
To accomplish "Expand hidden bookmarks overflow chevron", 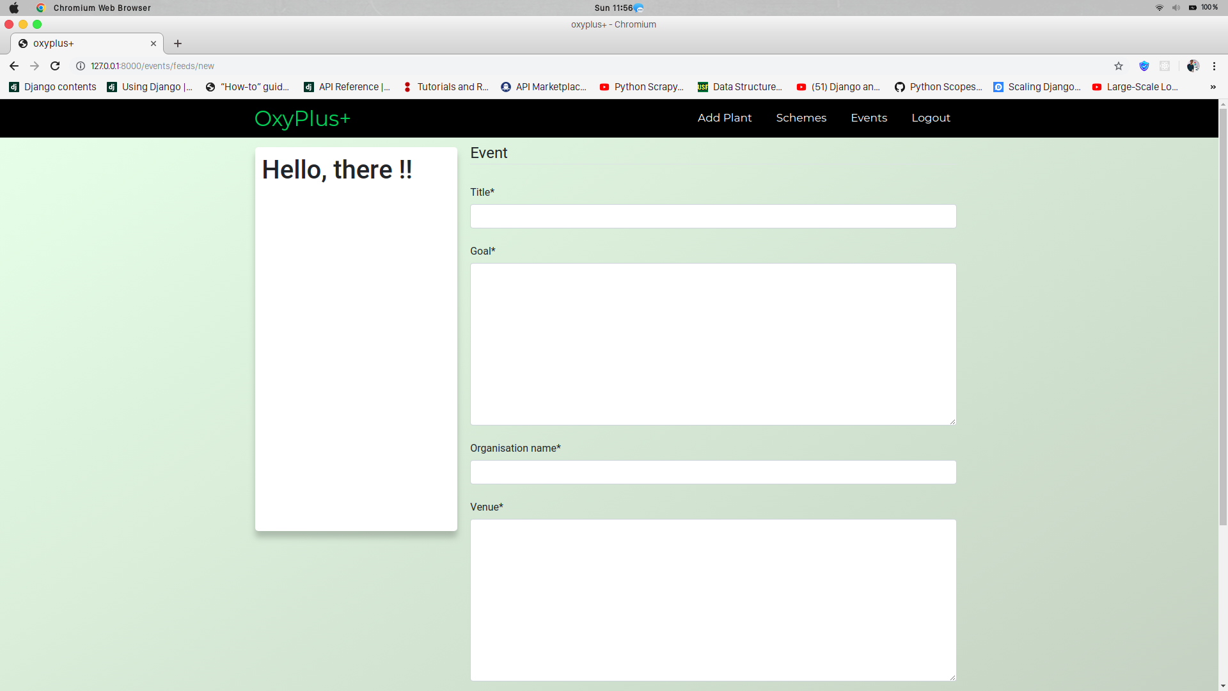I will 1213,87.
